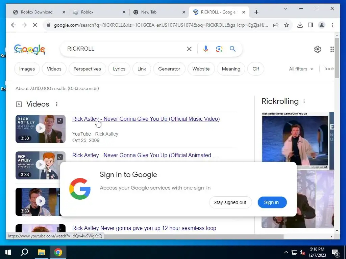The width and height of the screenshot is (346, 259).
Task: Close the New Tab tab
Action: tap(183, 12)
